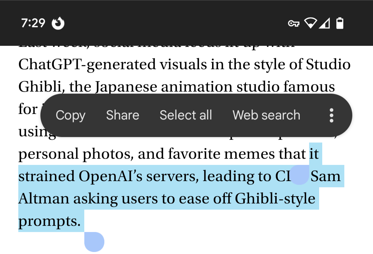
Task: Tap the selection start handle near Sam
Action: point(299,175)
